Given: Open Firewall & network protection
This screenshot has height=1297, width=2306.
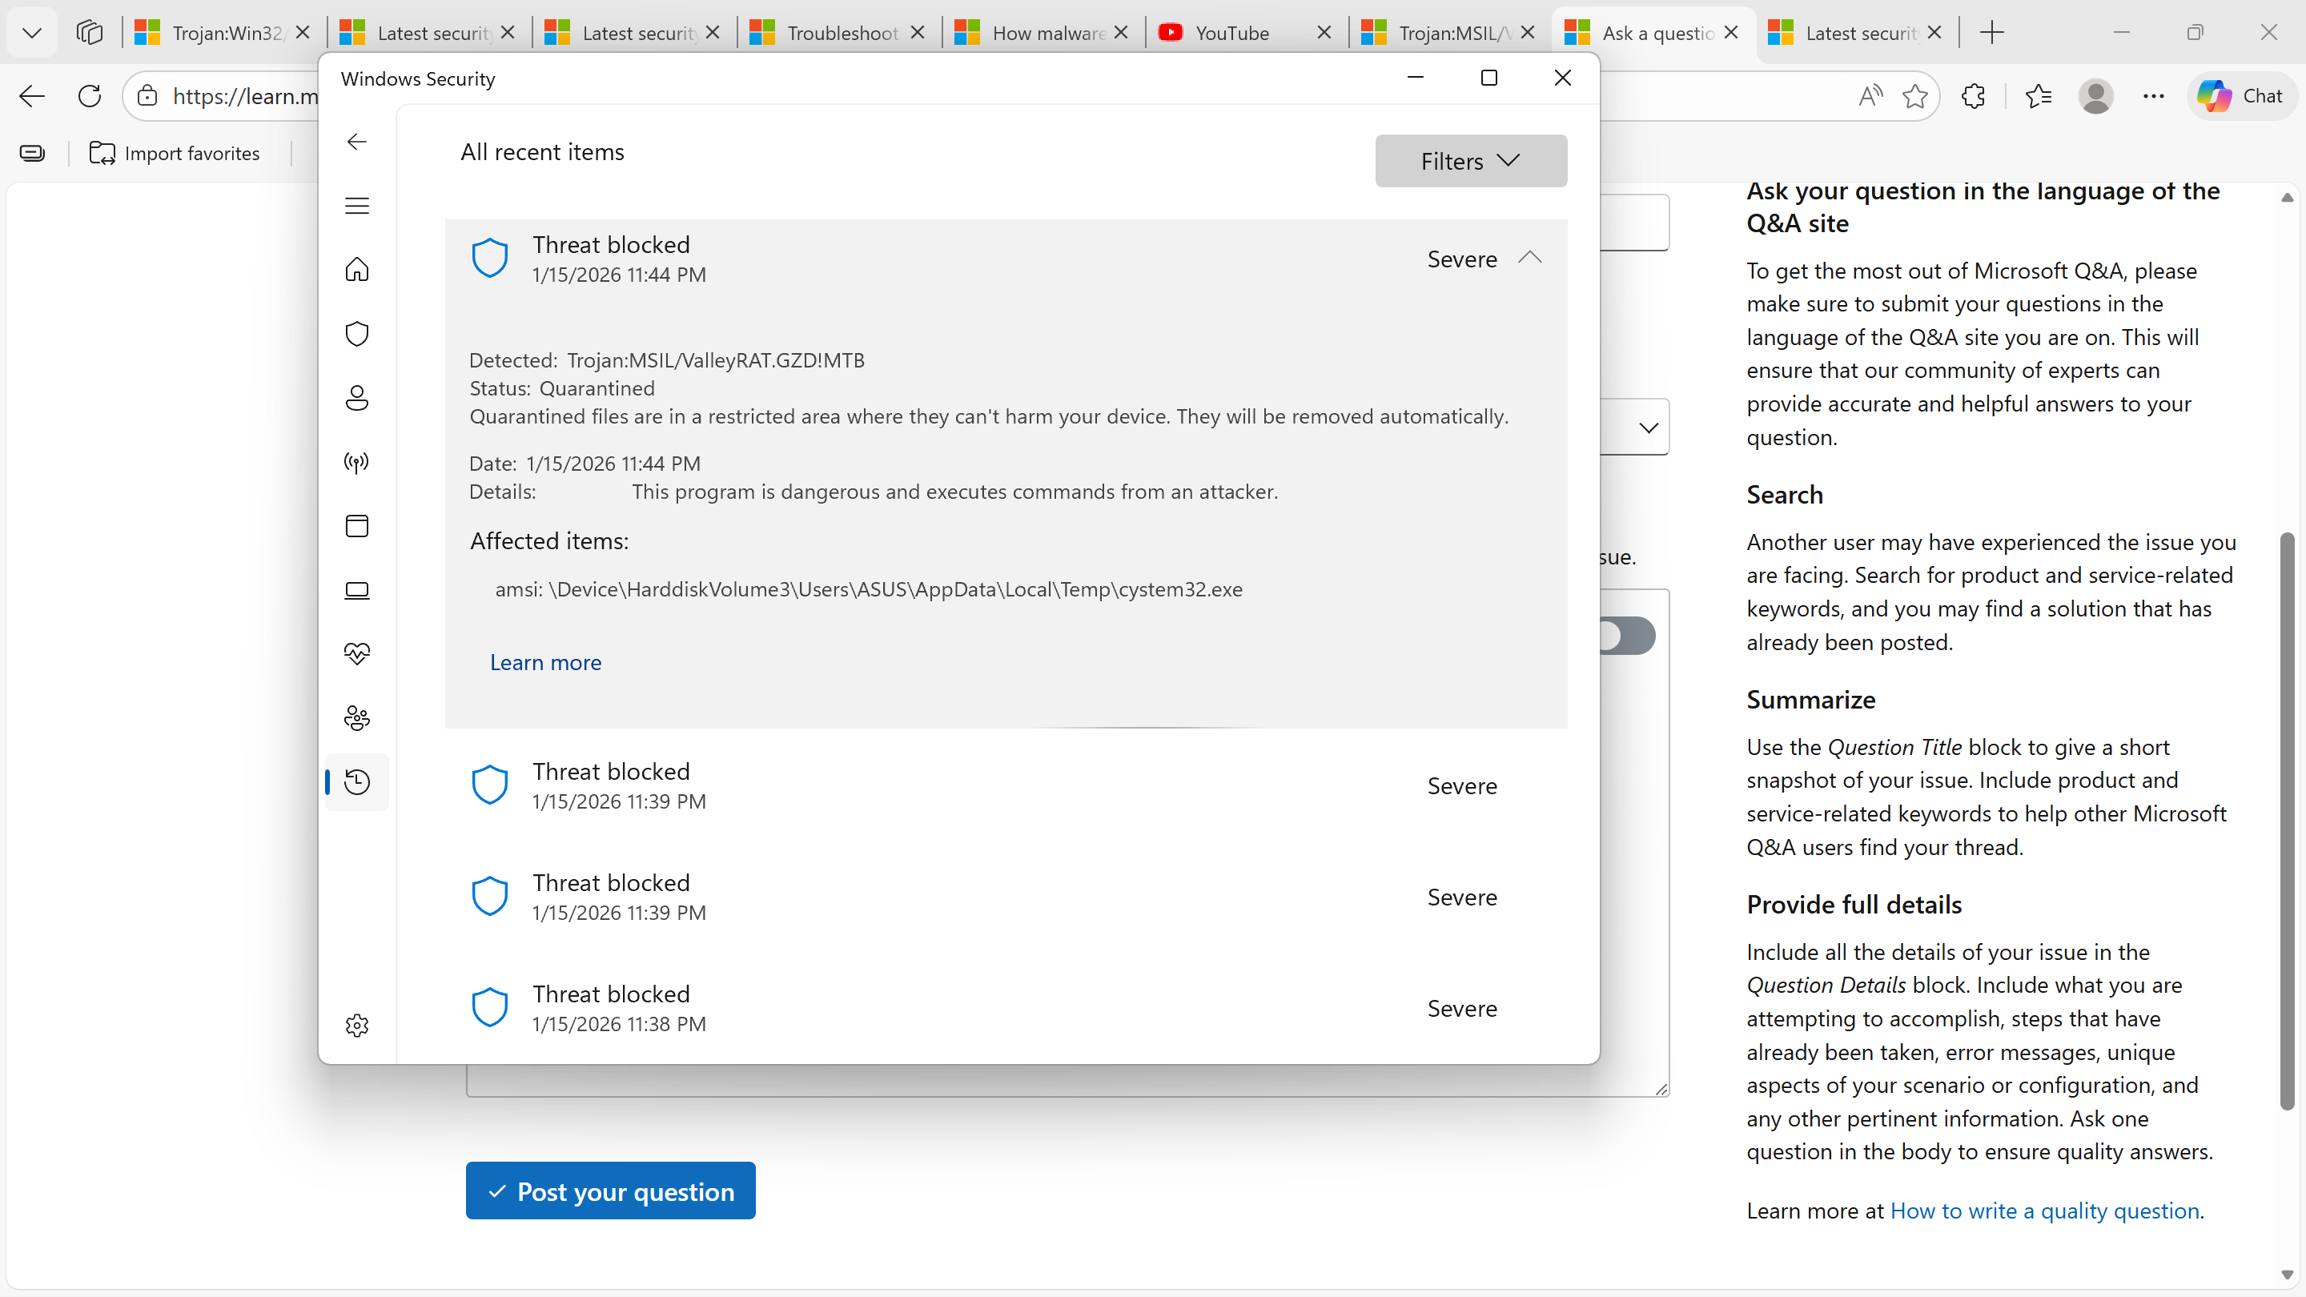Looking at the screenshot, I should (x=356, y=462).
